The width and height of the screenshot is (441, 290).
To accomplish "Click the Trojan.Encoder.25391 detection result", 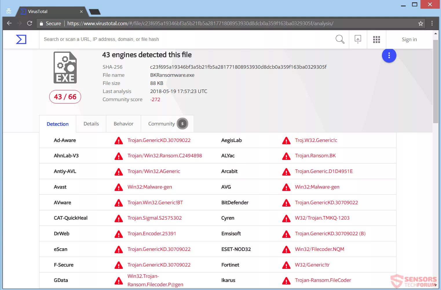I will tap(152, 234).
